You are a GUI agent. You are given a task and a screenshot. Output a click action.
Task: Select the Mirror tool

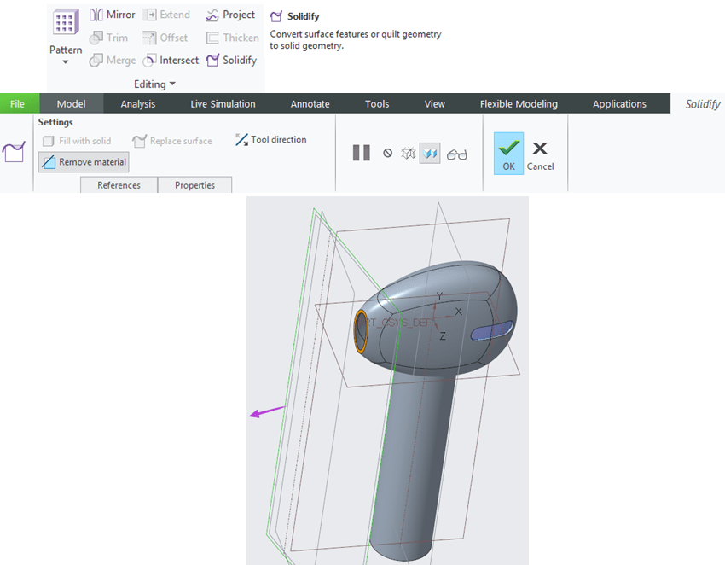click(x=113, y=15)
